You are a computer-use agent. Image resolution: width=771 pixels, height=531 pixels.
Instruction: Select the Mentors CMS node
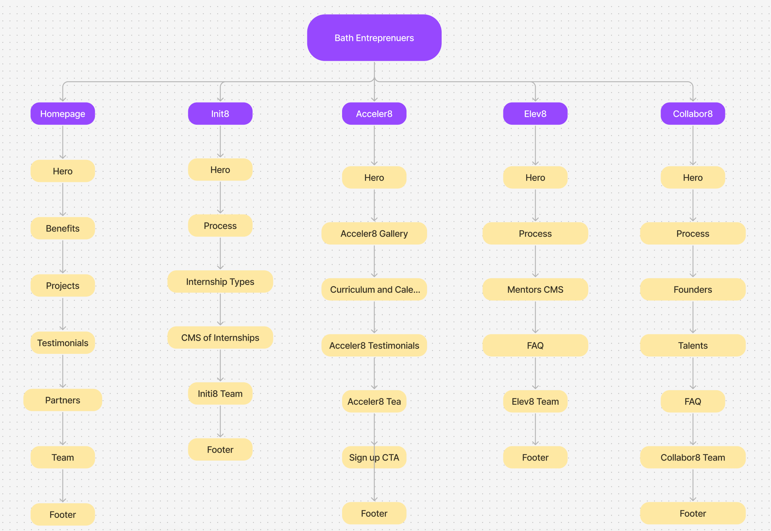[x=535, y=289]
